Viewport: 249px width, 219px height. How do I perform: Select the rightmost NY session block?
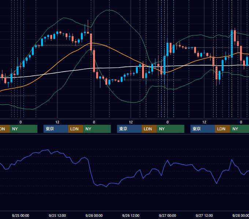(239, 129)
